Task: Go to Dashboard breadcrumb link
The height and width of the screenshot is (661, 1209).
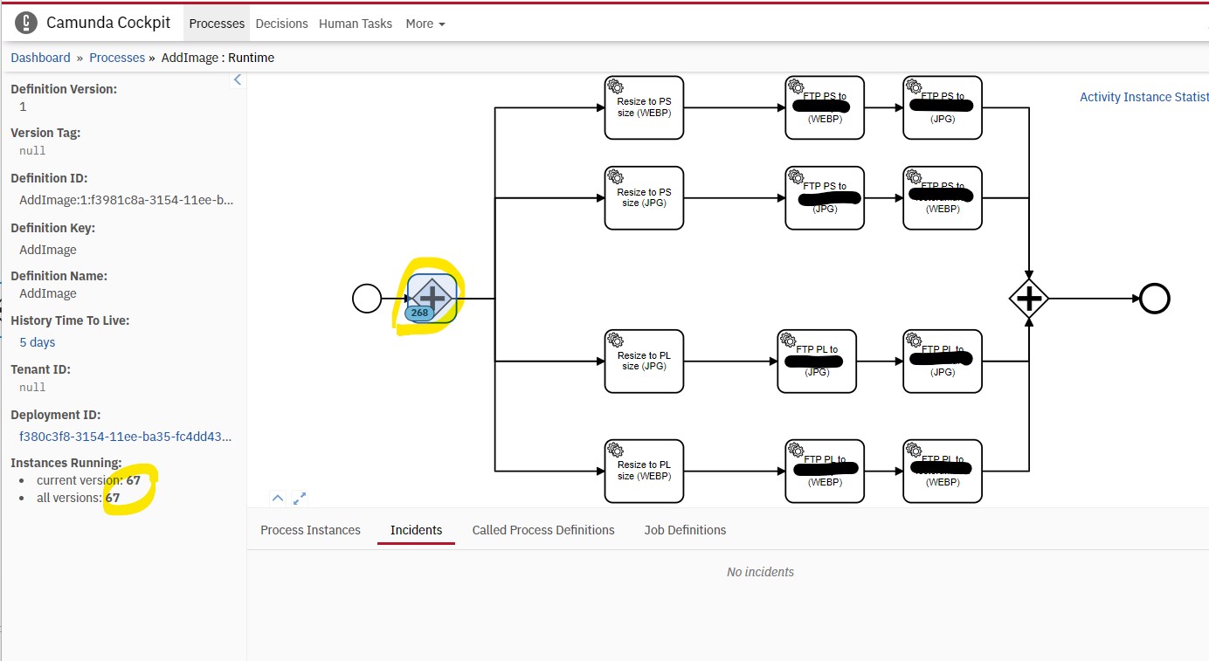Action: (40, 58)
